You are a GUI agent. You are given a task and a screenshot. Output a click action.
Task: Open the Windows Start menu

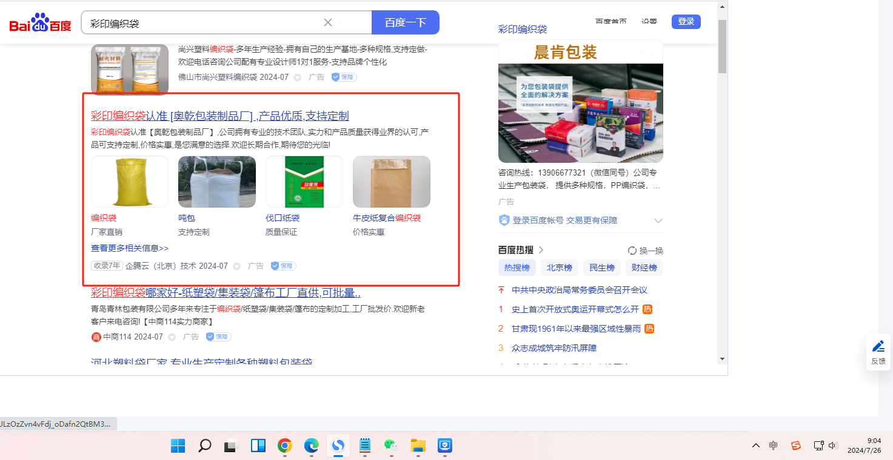[x=178, y=446]
